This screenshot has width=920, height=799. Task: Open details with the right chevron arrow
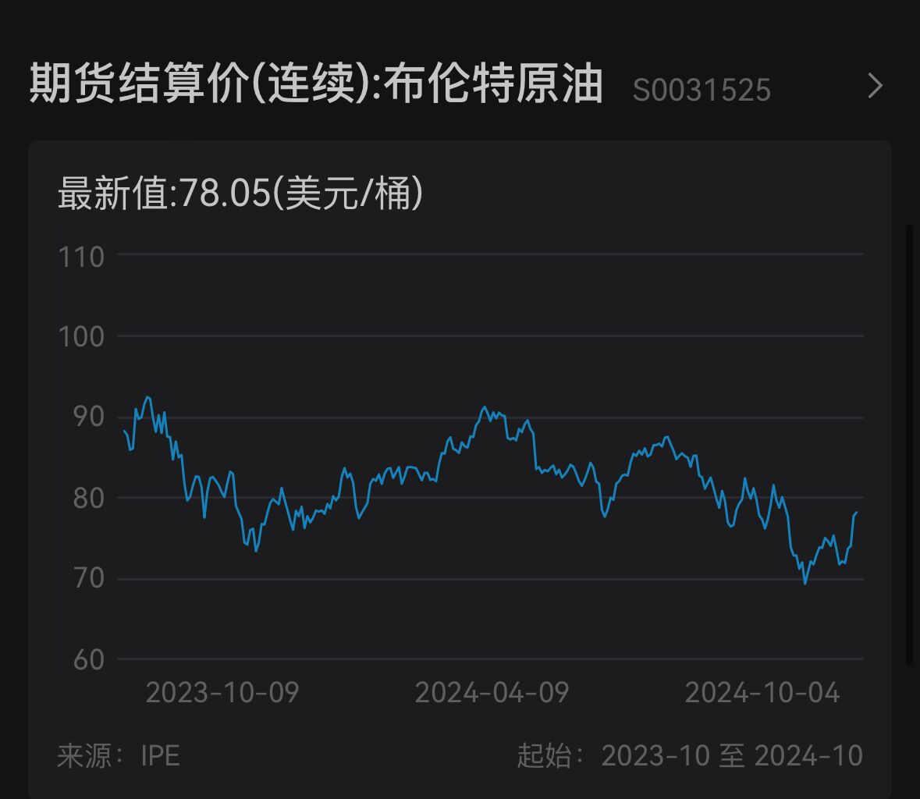point(876,86)
